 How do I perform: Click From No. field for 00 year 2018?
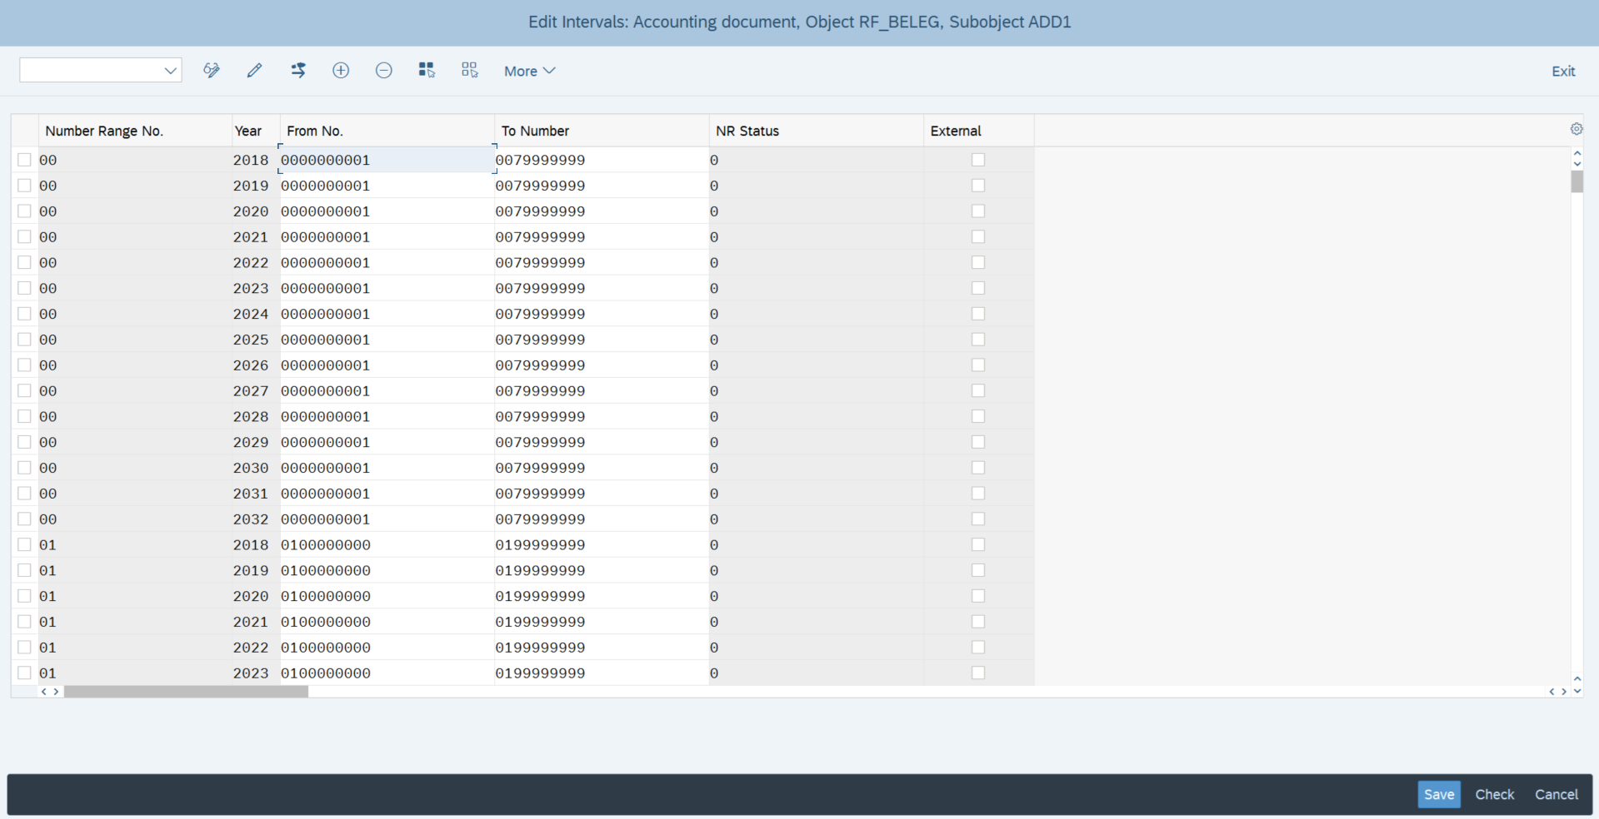click(387, 160)
